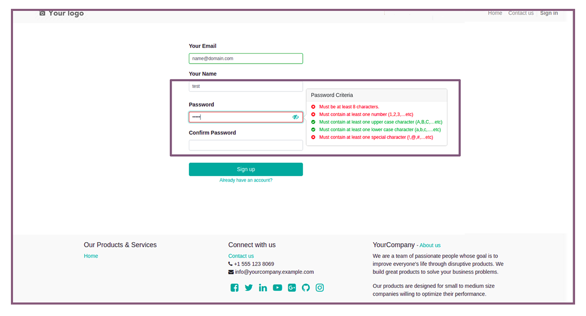Click the camera logo icon in header
586x316 pixels.
42,13
